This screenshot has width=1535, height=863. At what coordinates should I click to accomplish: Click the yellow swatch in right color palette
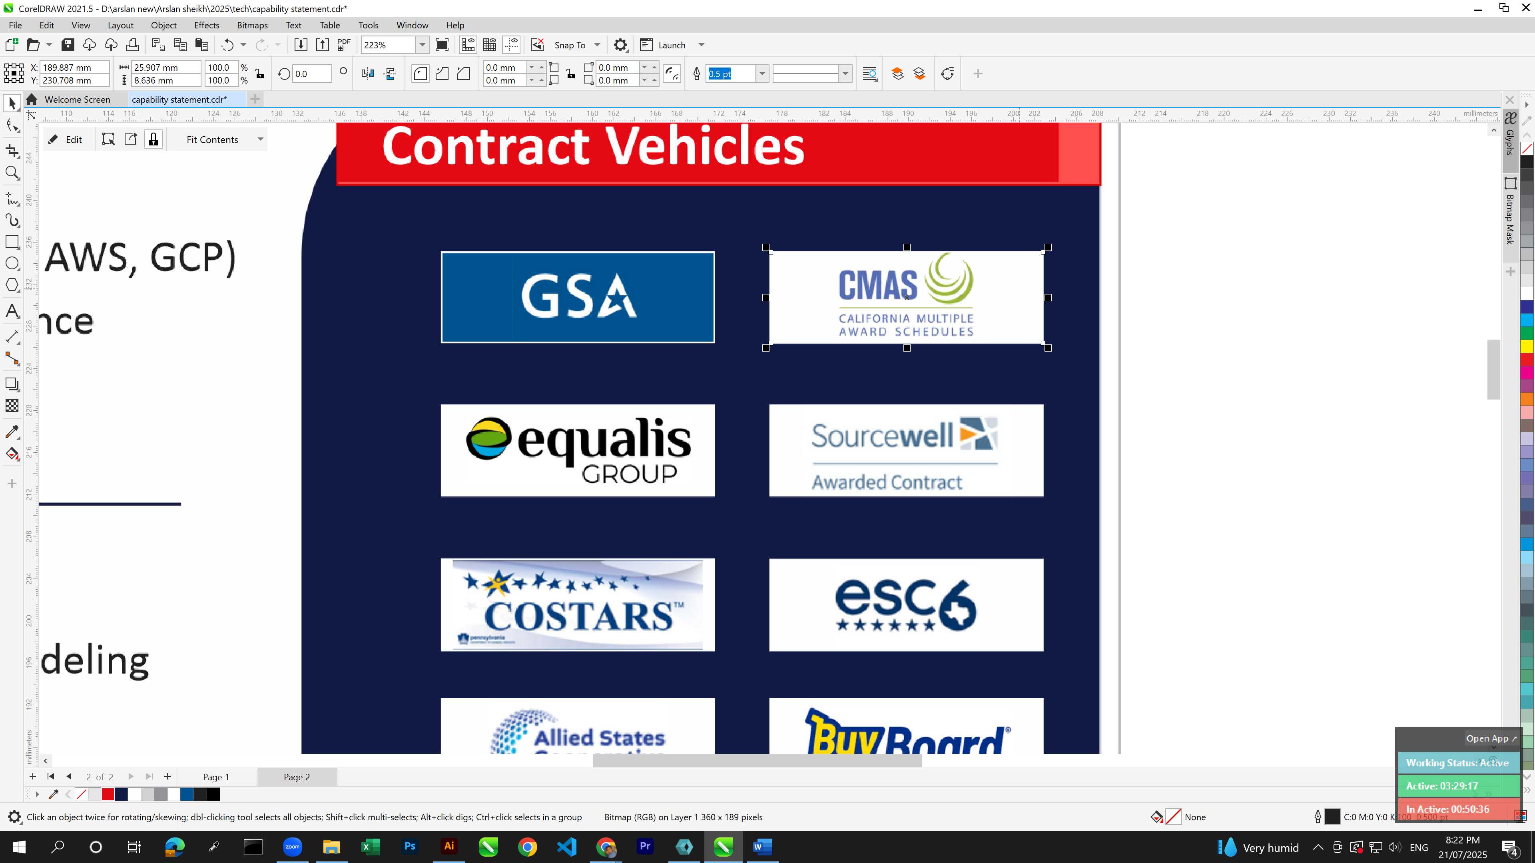click(x=1527, y=346)
